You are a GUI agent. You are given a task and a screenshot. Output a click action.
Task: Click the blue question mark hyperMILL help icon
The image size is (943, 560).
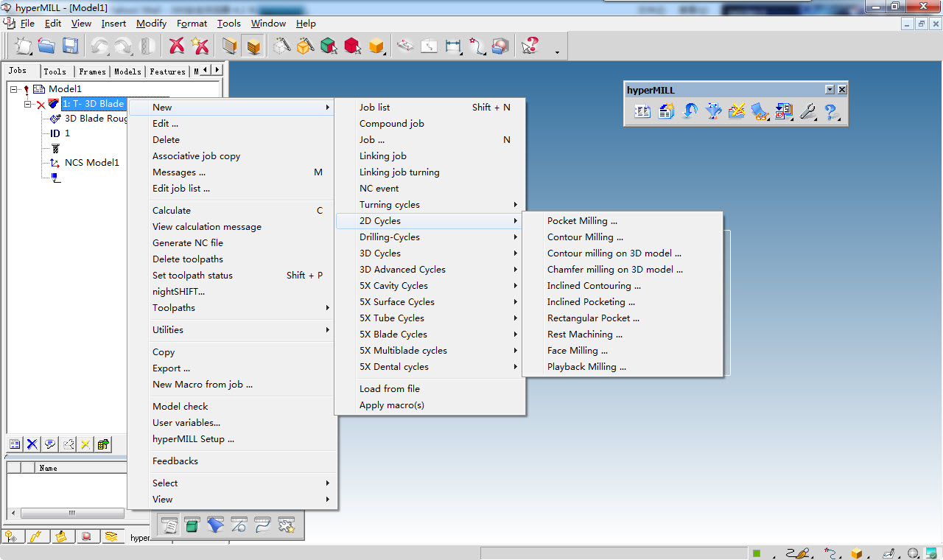831,111
